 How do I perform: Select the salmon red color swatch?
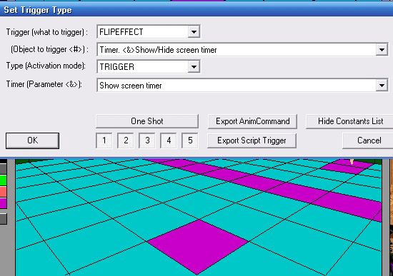point(3,192)
